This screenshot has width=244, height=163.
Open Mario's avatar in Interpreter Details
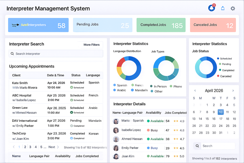tap(116, 121)
